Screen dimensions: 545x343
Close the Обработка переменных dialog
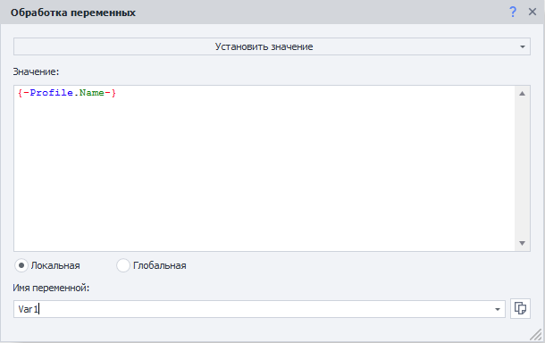pos(532,12)
